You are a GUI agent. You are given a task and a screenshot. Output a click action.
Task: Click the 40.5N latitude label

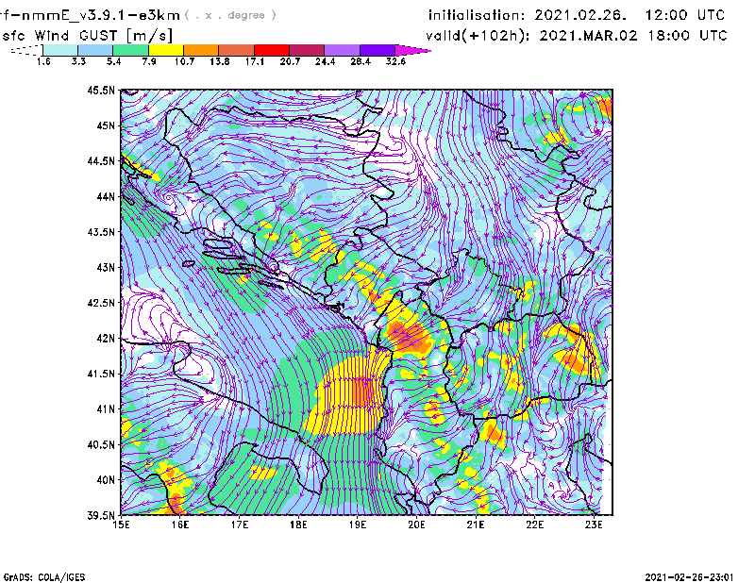point(101,445)
